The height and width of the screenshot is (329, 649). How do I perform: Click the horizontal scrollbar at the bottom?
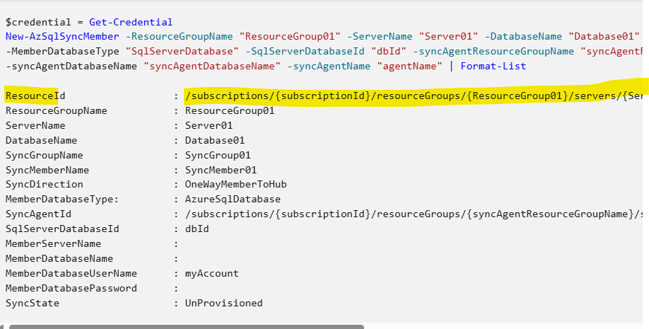click(186, 327)
